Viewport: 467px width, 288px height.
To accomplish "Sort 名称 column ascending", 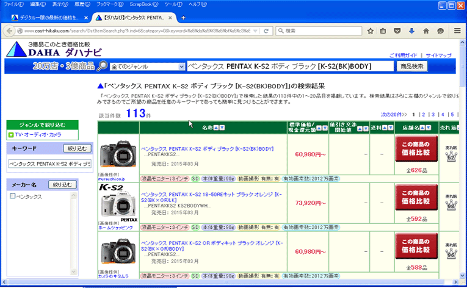I will pos(216,128).
